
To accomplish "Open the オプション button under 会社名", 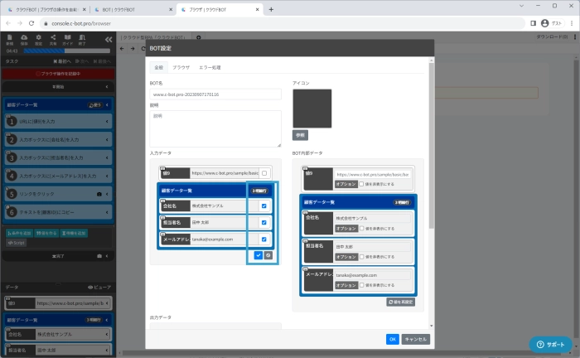I will 346,228.
